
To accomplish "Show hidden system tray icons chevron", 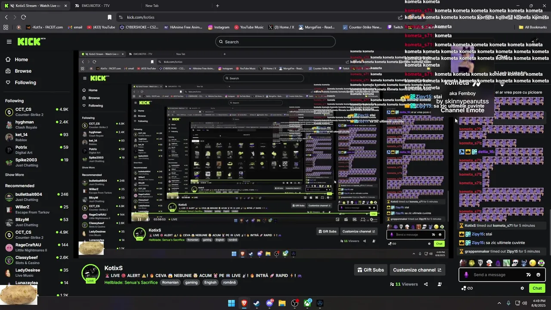I will 499,303.
